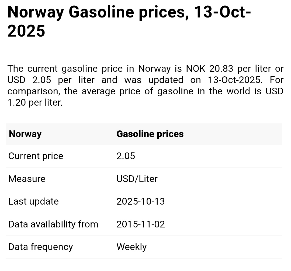Viewport: 291px width, 271px height.
Task: Click the Data availability from label
Action: click(x=53, y=224)
